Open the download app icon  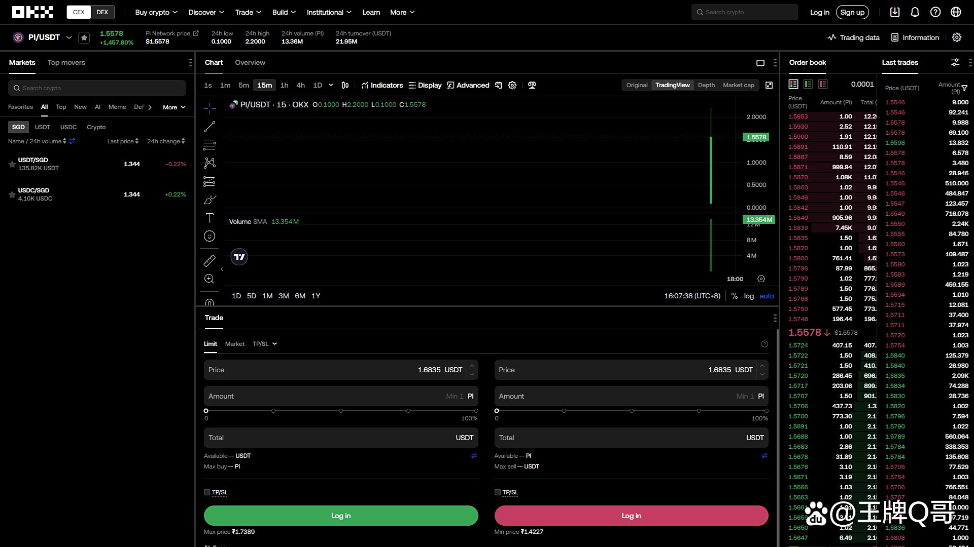tap(895, 12)
